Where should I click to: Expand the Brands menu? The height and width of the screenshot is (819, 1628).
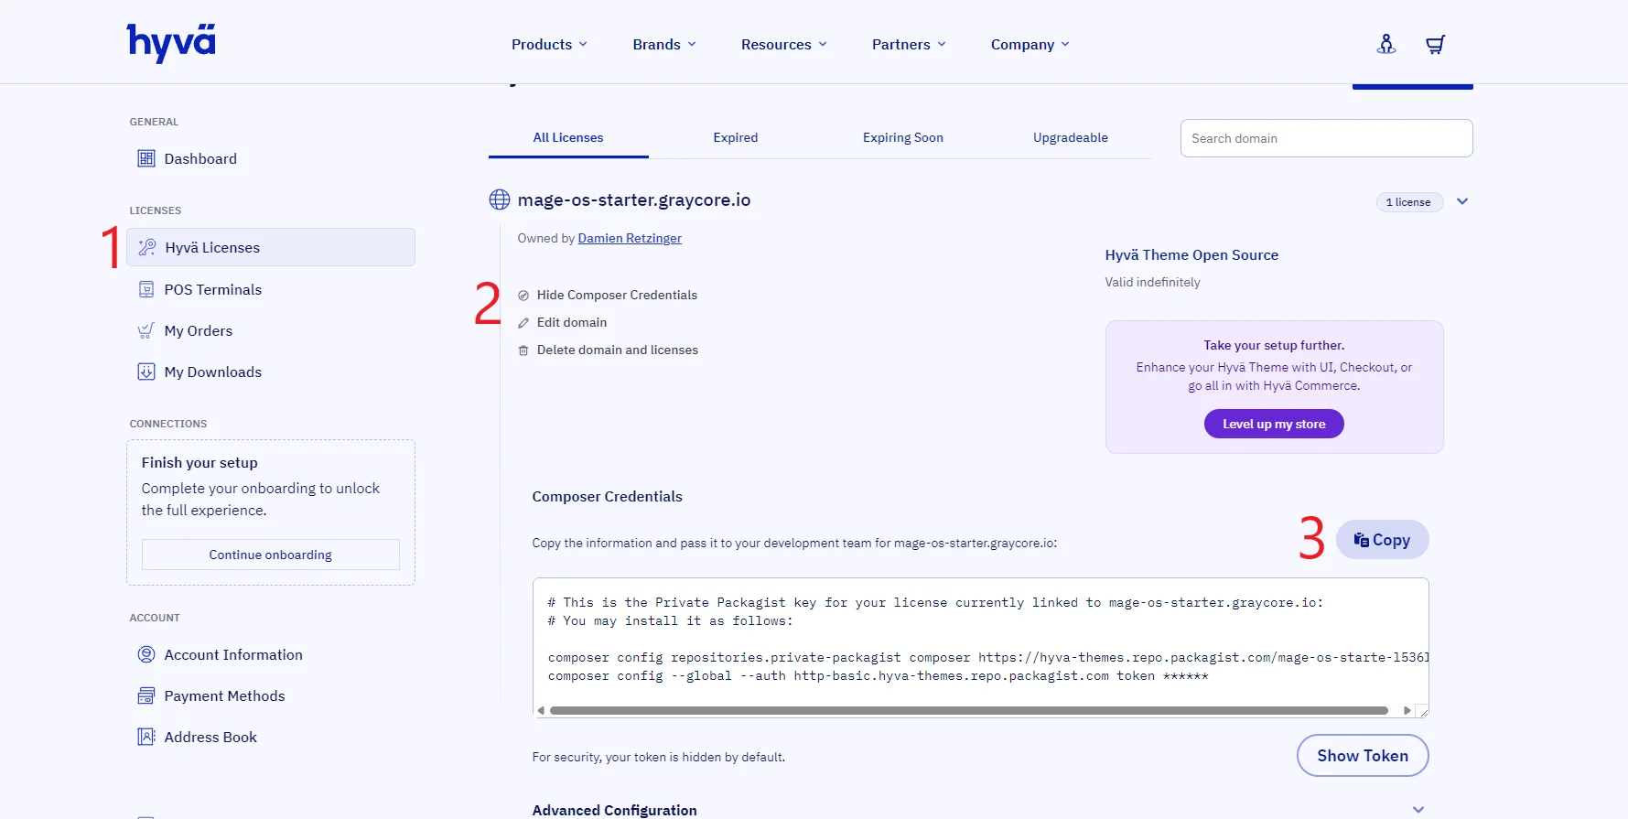pos(664,44)
